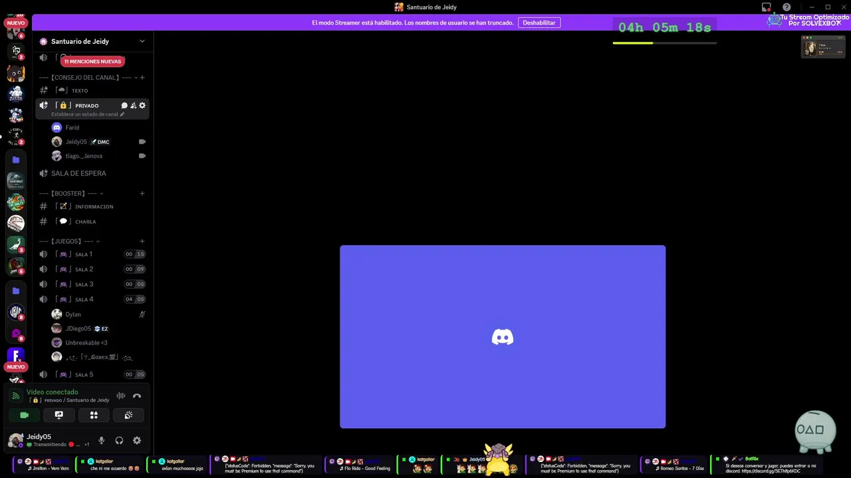Image resolution: width=851 pixels, height=478 pixels.
Task: Open INFORMACION text channel
Action: coord(92,206)
